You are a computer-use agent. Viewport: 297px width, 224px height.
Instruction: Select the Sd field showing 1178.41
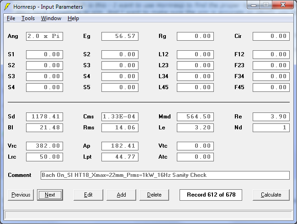coord(44,117)
